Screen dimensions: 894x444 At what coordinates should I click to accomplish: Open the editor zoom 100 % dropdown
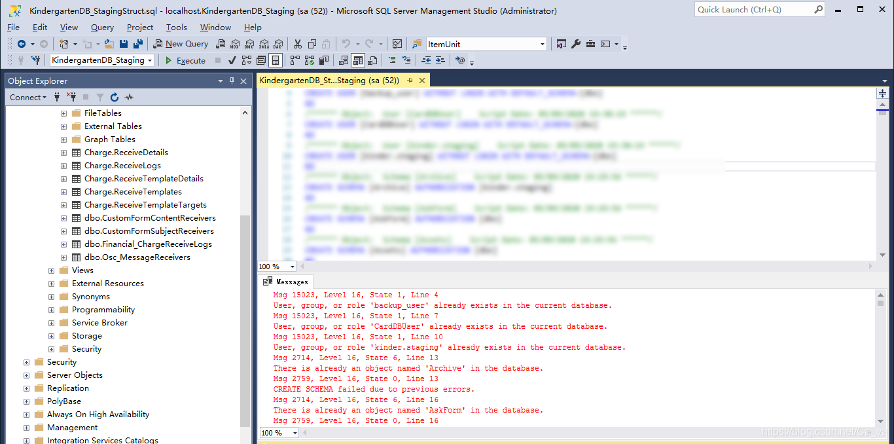click(x=292, y=267)
